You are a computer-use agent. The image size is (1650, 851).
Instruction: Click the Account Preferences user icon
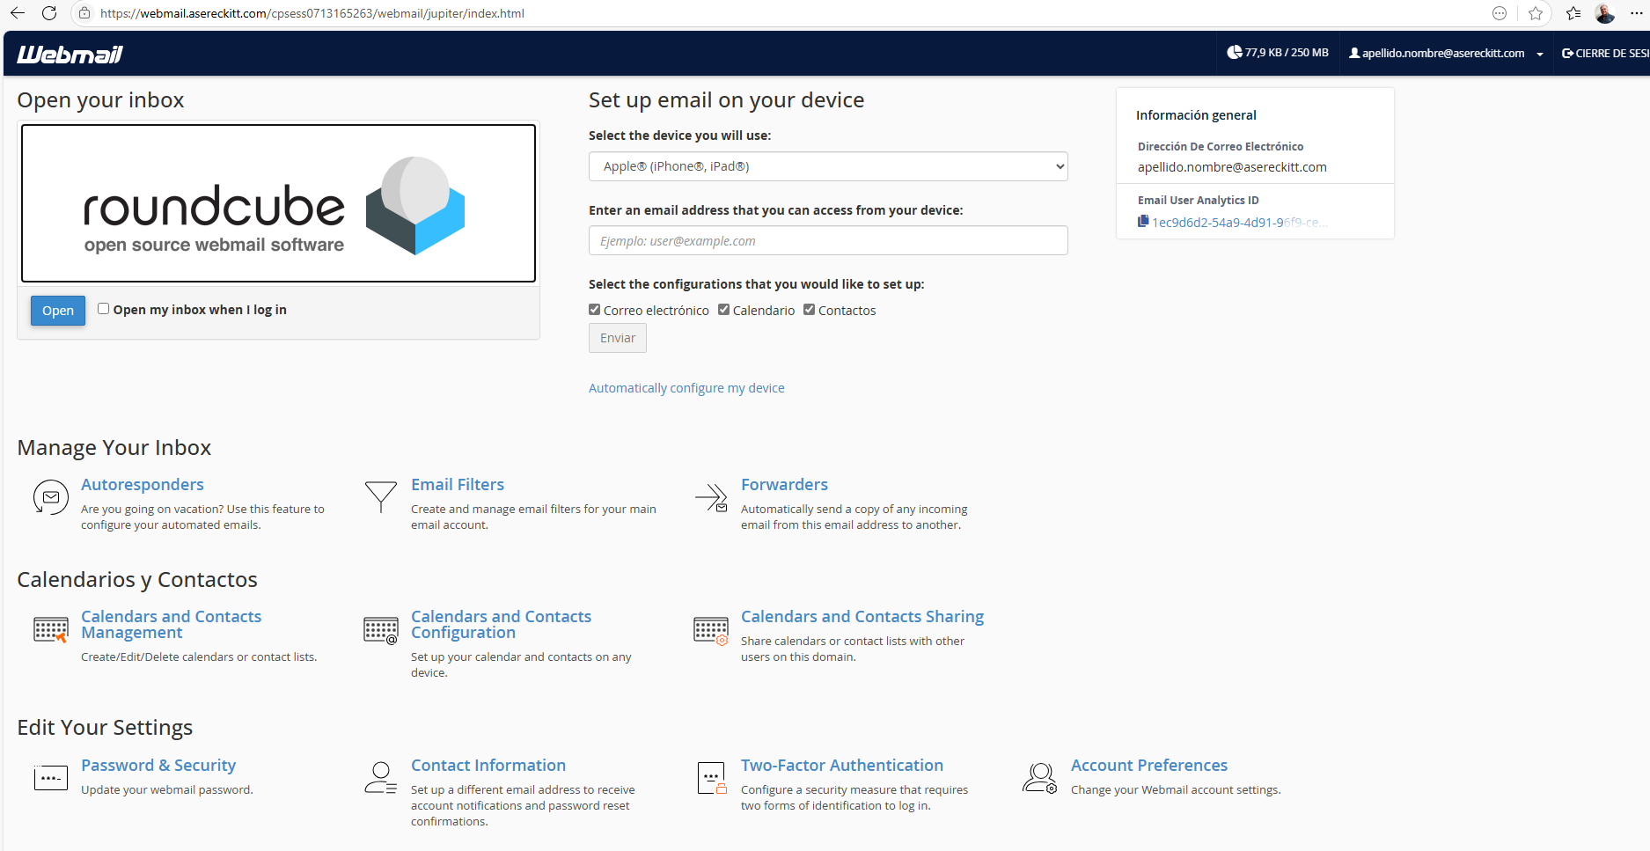tap(1039, 778)
